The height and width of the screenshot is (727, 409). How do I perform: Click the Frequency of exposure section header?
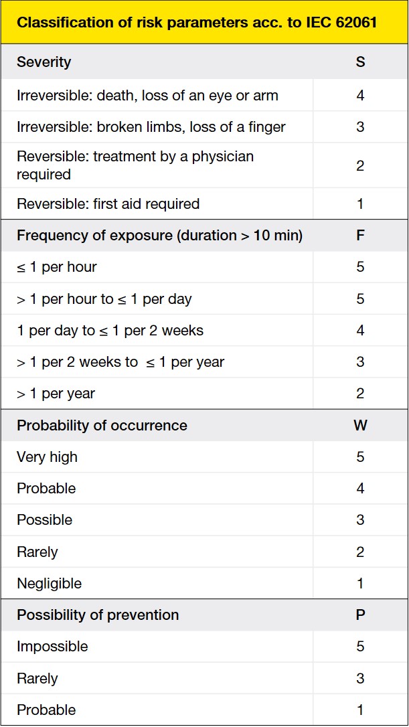159,236
